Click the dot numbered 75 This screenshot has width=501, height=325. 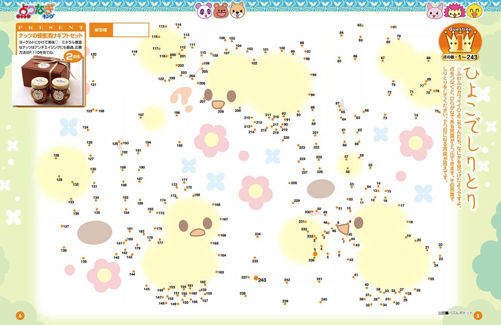click(440, 112)
